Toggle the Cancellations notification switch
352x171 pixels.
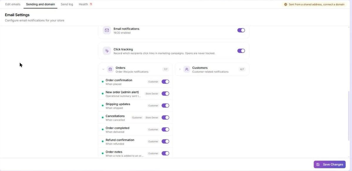pyautogui.click(x=165, y=117)
